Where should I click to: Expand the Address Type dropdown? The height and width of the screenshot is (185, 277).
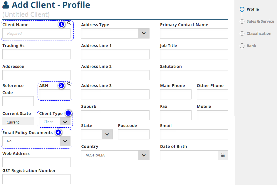click(x=144, y=34)
